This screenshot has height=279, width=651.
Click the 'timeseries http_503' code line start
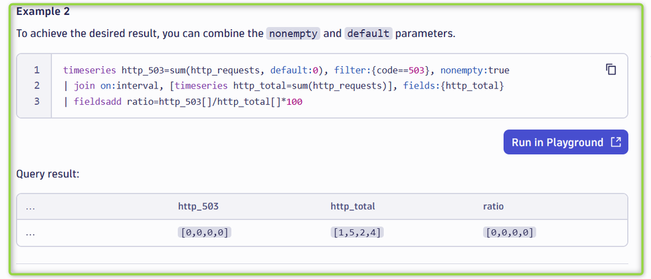click(x=91, y=70)
